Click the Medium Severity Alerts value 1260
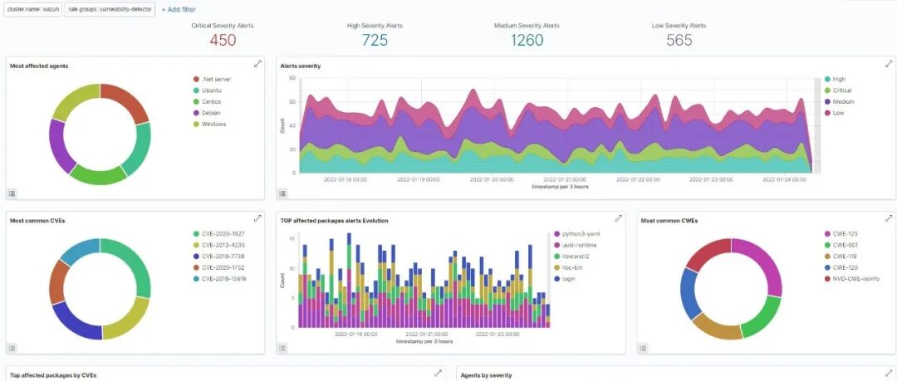This screenshot has height=381, width=897. pyautogui.click(x=527, y=40)
